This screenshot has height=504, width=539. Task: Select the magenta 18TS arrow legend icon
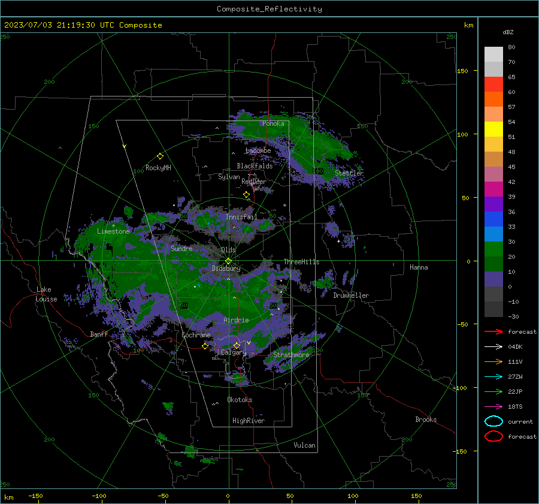[493, 406]
